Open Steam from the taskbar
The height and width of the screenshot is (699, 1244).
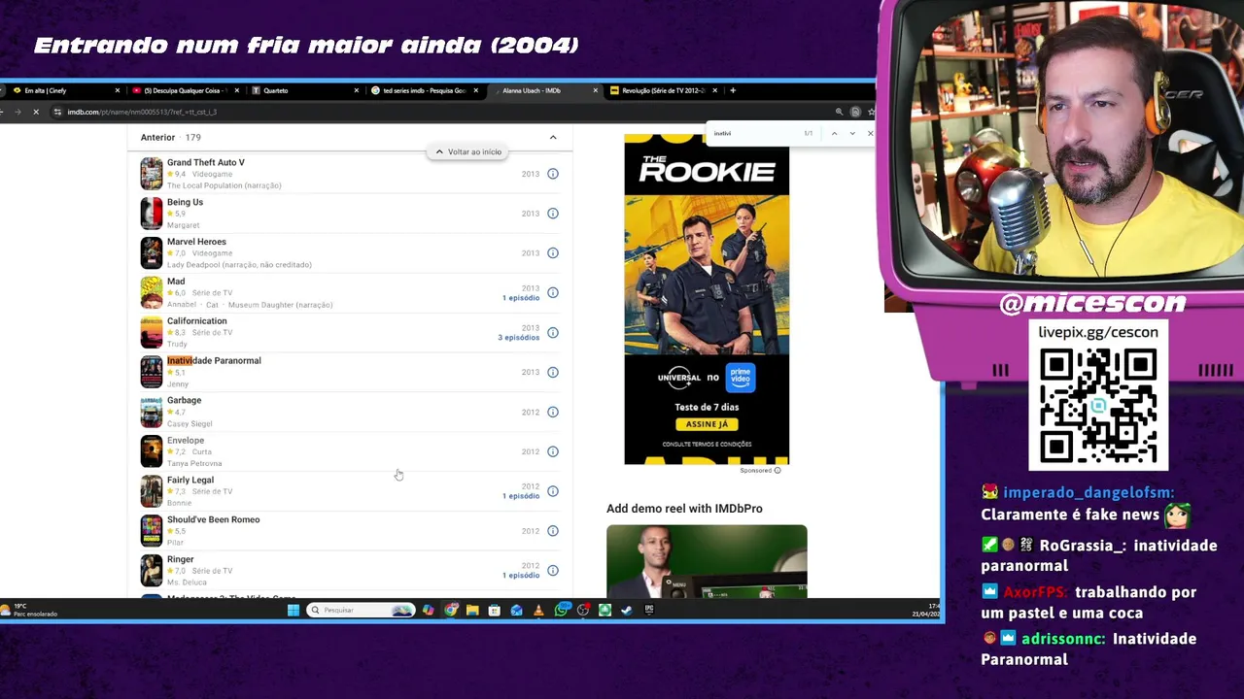click(x=627, y=610)
